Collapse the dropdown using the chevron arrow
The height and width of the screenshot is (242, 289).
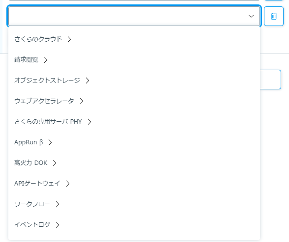coord(251,16)
